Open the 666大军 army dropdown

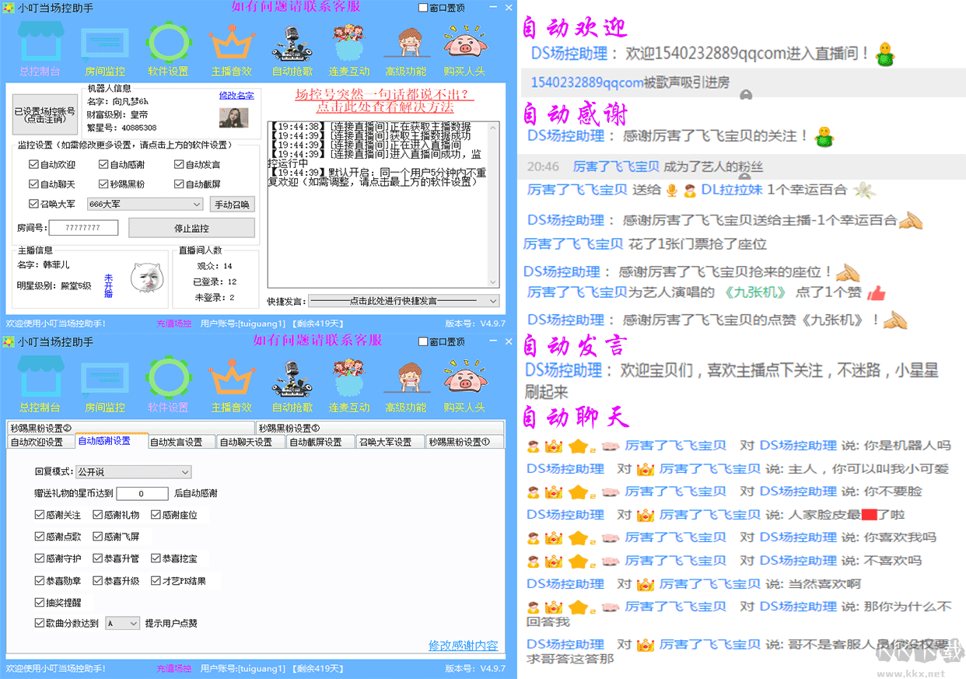[145, 204]
